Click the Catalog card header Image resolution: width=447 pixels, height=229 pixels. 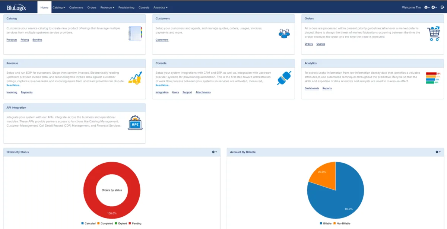74,18
